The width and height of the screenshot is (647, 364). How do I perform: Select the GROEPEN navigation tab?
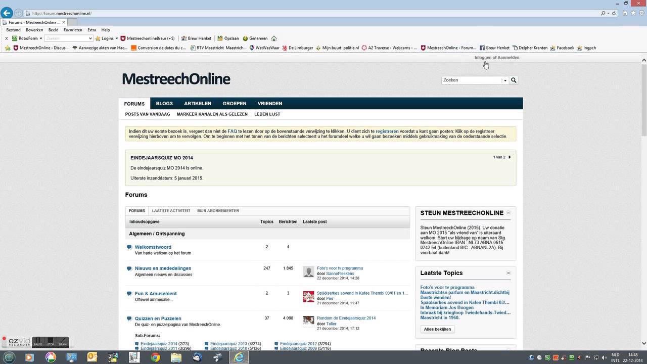(x=235, y=104)
